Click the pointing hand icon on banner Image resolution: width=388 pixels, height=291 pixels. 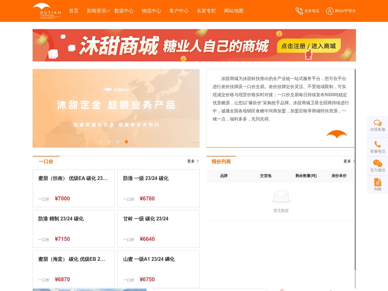tap(309, 54)
